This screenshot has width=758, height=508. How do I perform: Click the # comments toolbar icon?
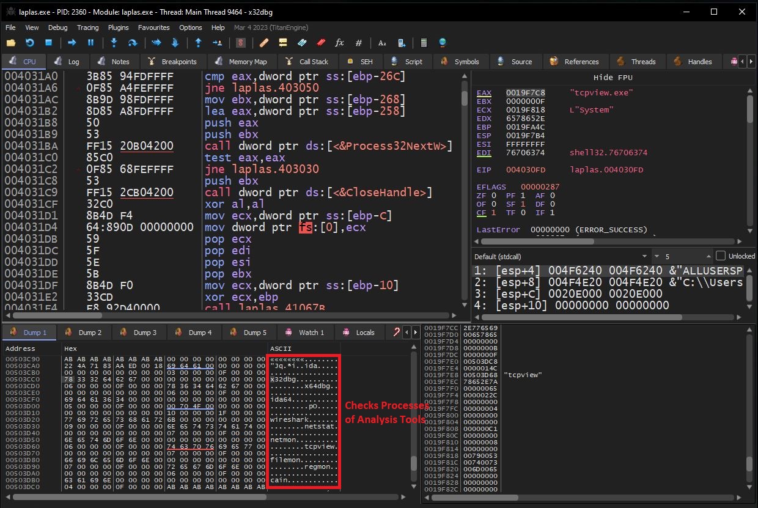pyautogui.click(x=359, y=43)
